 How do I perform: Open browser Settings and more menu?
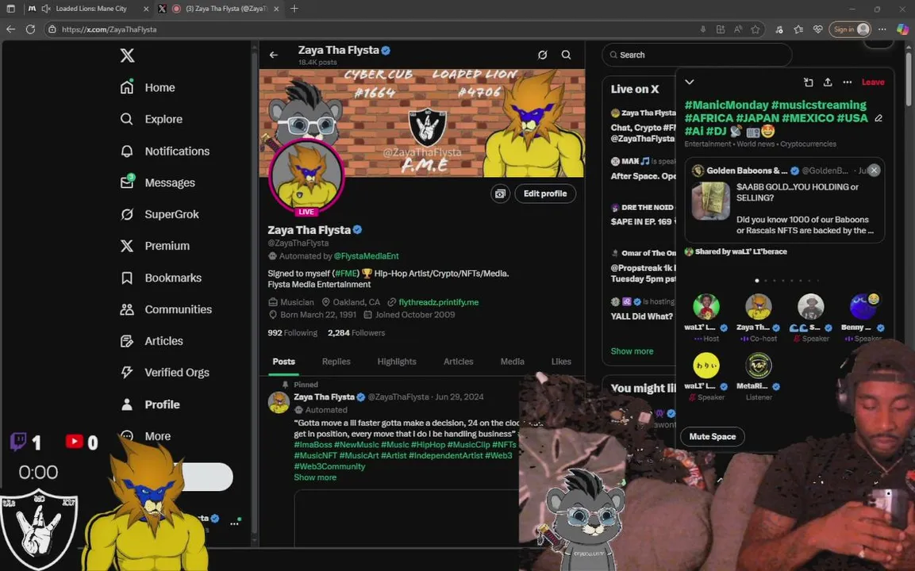coord(882,29)
